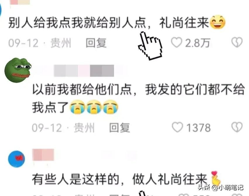The width and height of the screenshot is (249, 196).
Task: Open the Pepe frog avatar profile
Action: [x=18, y=70]
